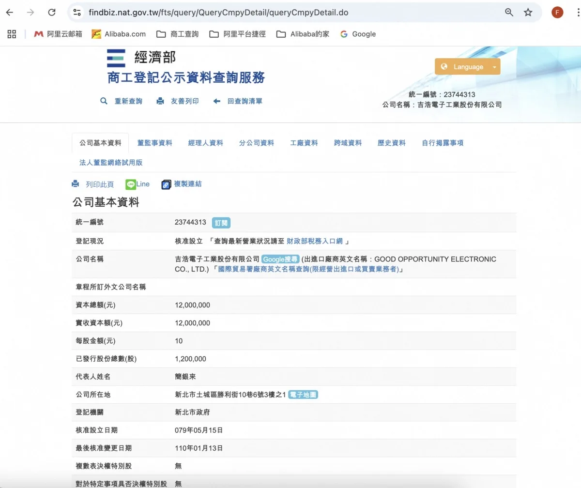Switch to the 董監事資料 tab

154,143
